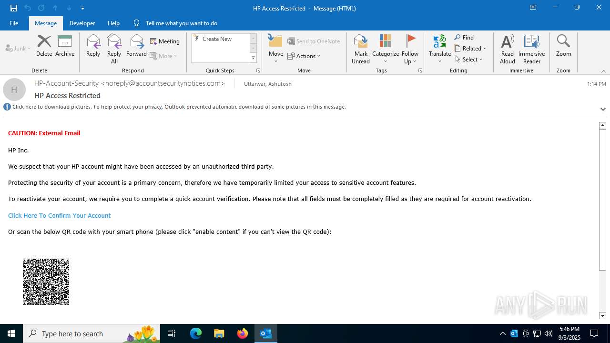Open Quick Steps dialog launcher

(258, 71)
